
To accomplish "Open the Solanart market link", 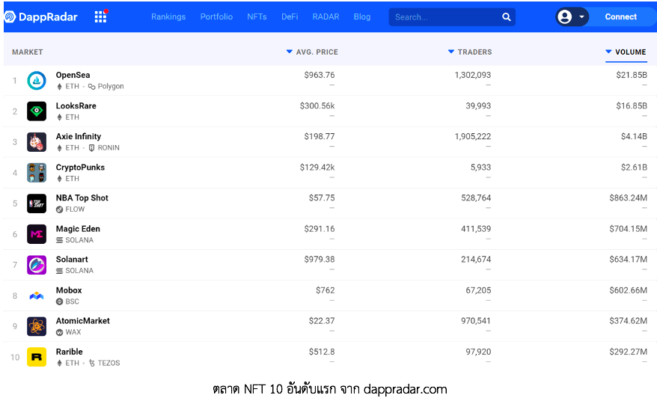I will pyautogui.click(x=72, y=260).
